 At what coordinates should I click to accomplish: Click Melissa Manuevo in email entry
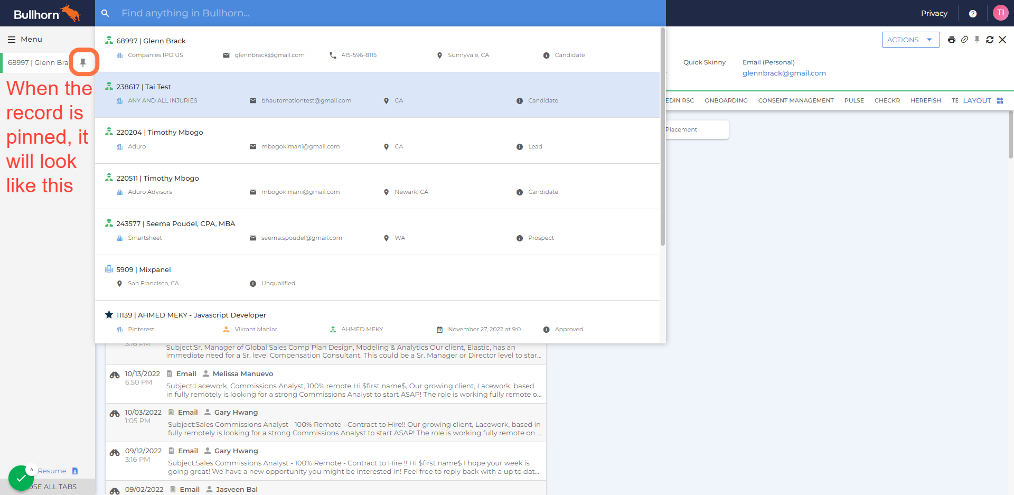click(x=242, y=373)
